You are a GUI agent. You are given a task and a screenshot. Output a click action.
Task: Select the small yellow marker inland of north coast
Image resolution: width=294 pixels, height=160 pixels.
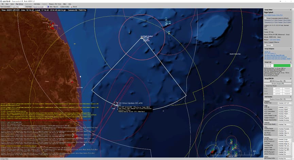point(75,44)
